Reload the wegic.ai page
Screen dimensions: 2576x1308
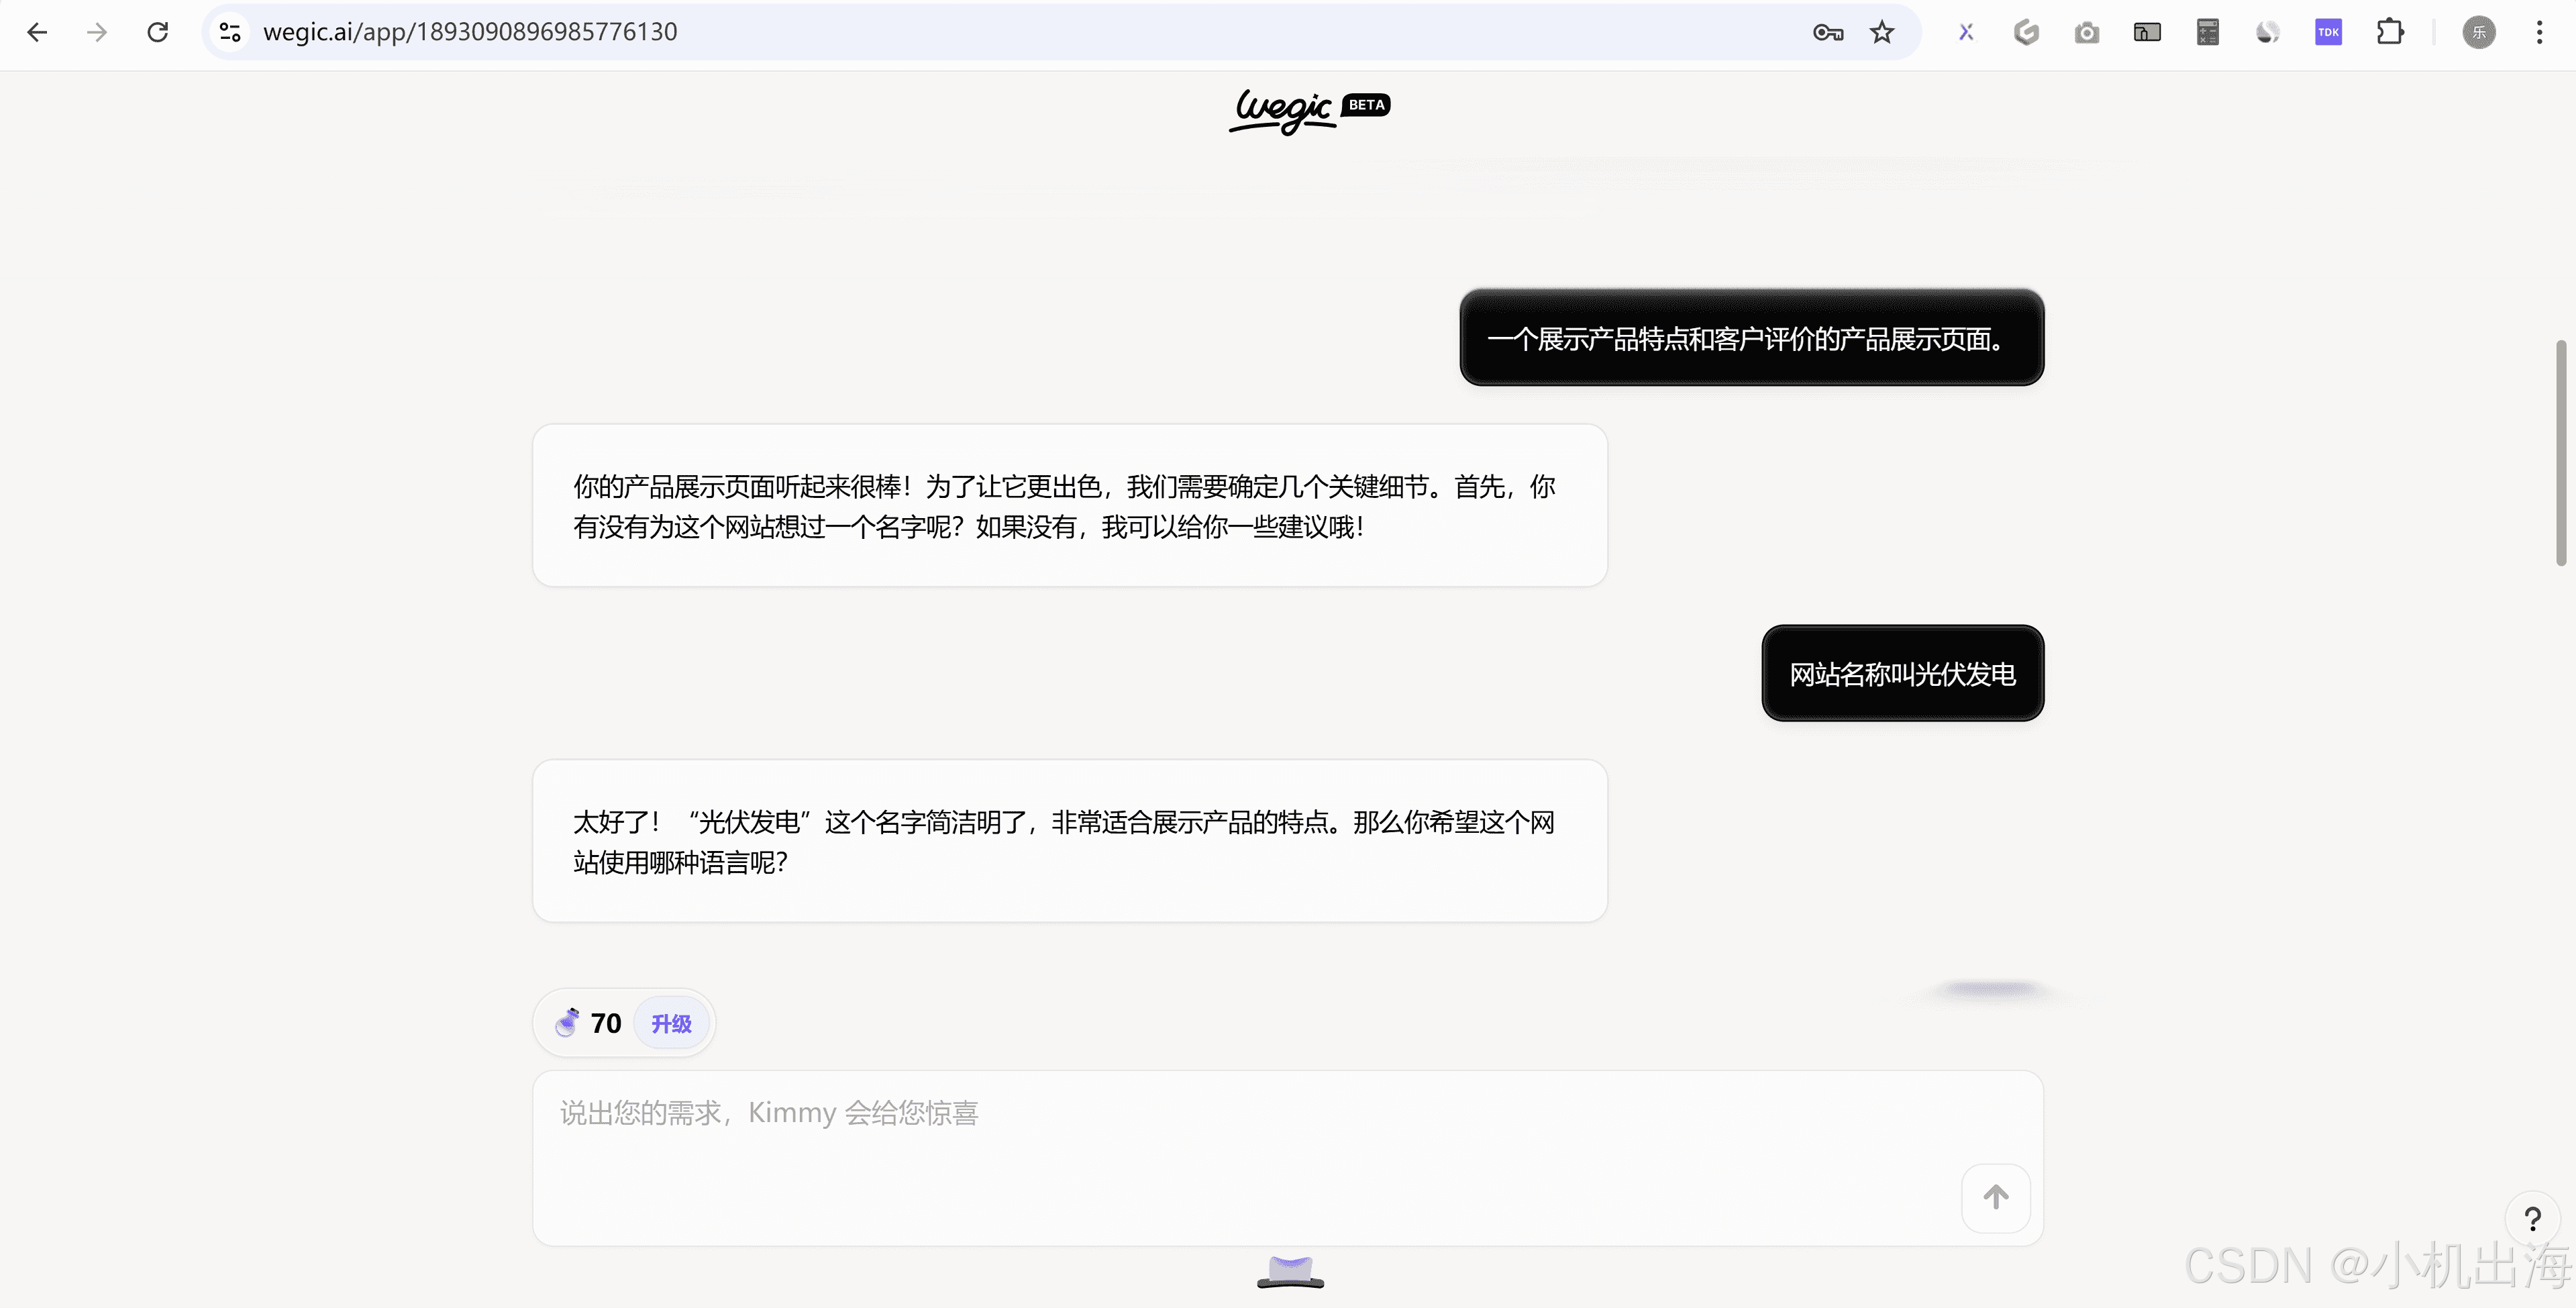click(x=158, y=32)
